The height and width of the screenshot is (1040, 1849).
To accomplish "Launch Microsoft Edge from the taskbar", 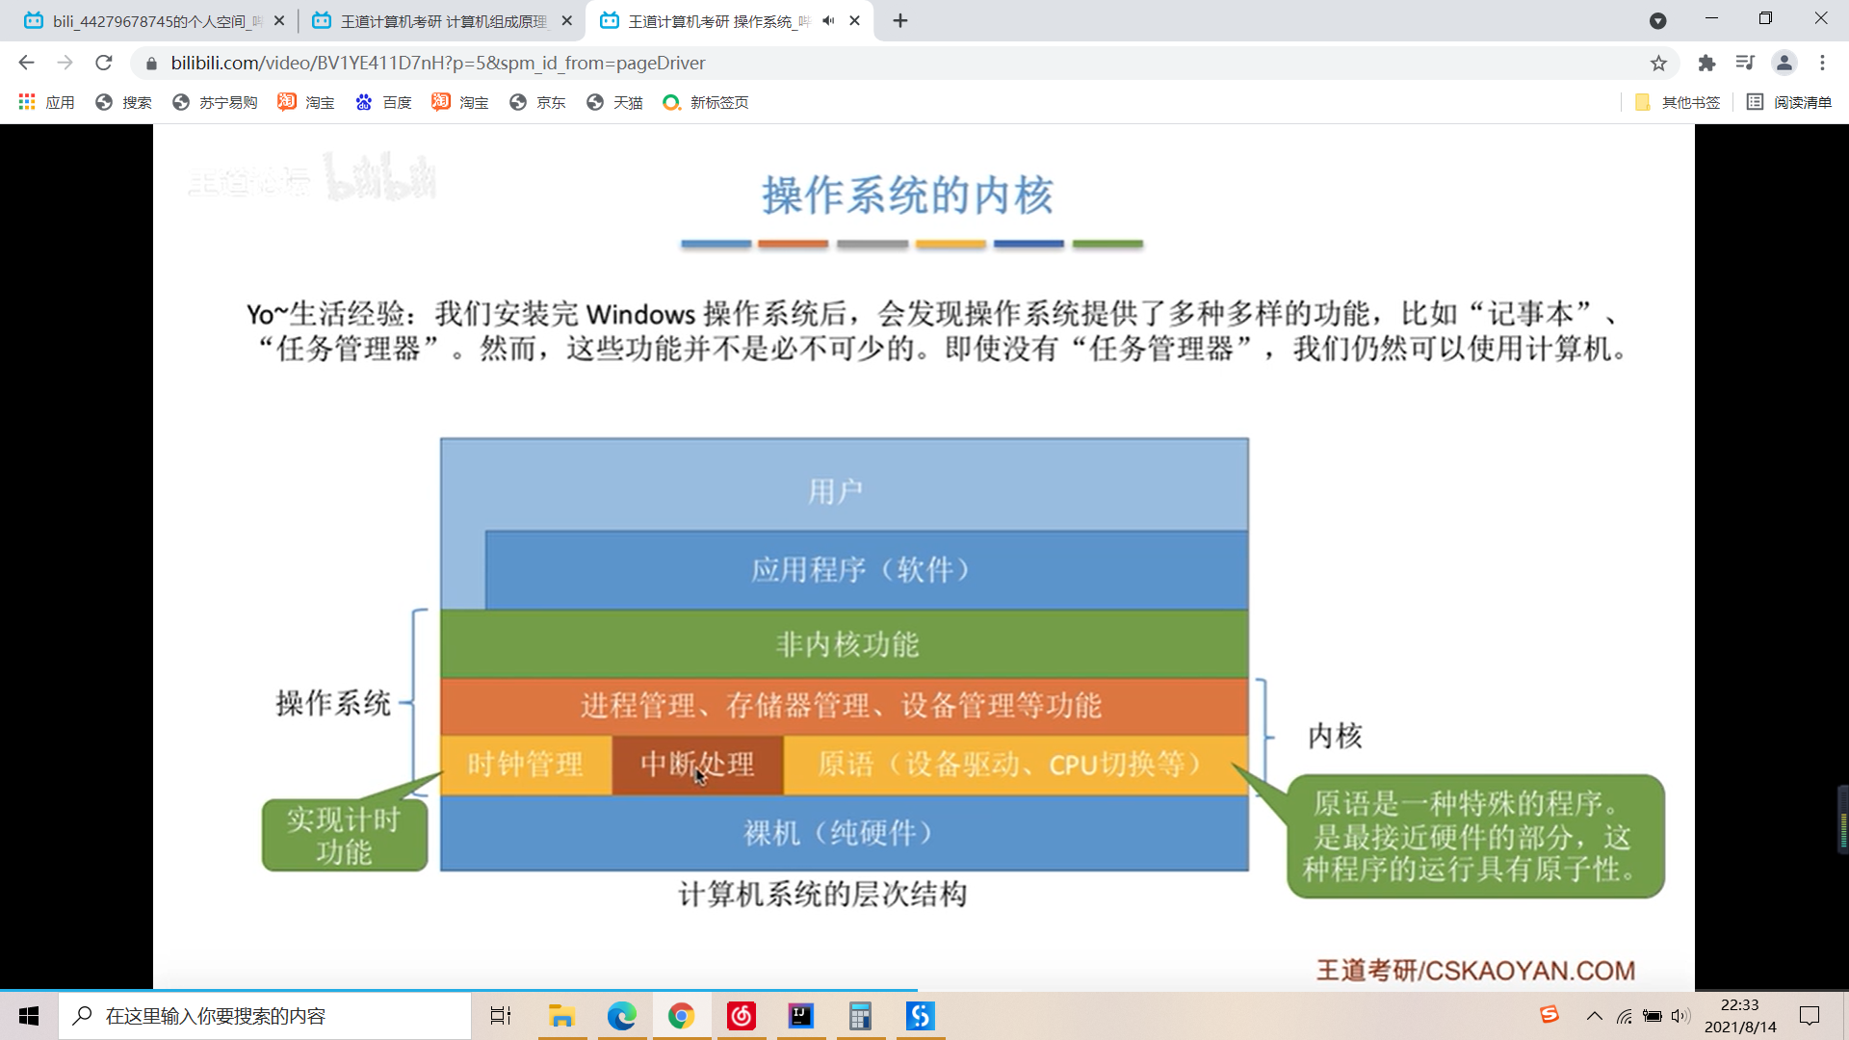I will [621, 1016].
